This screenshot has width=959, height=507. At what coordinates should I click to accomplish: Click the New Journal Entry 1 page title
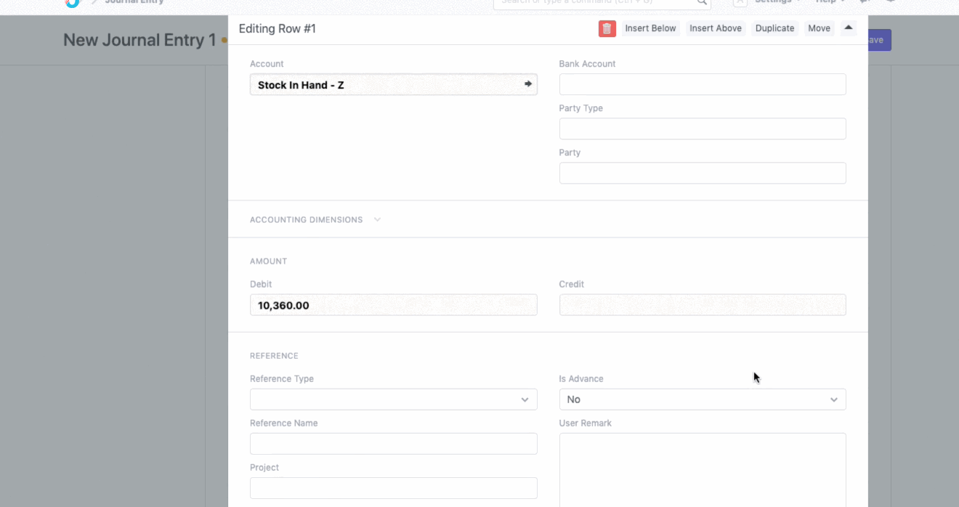pyautogui.click(x=139, y=40)
